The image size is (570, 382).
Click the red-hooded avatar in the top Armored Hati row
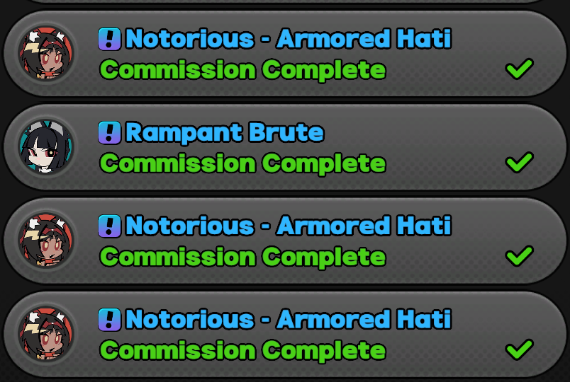point(46,53)
